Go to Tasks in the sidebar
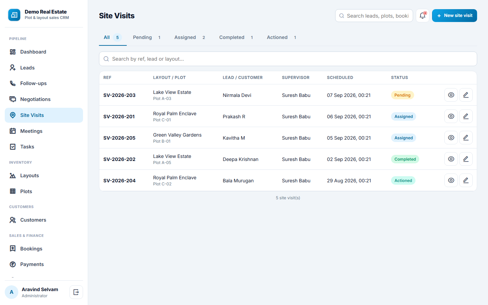Viewport: 488px width, 305px height. [44, 147]
